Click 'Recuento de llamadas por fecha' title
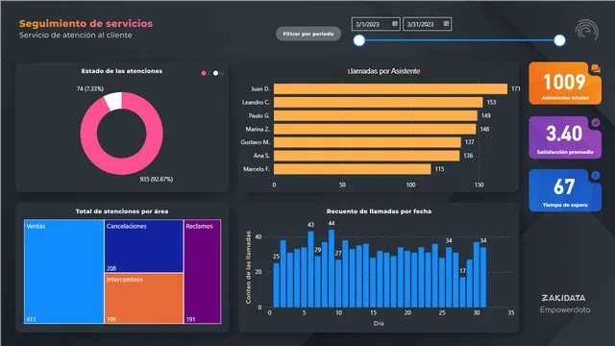 coord(379,211)
